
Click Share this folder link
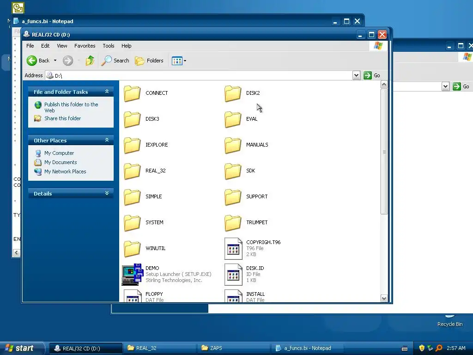tap(63, 118)
